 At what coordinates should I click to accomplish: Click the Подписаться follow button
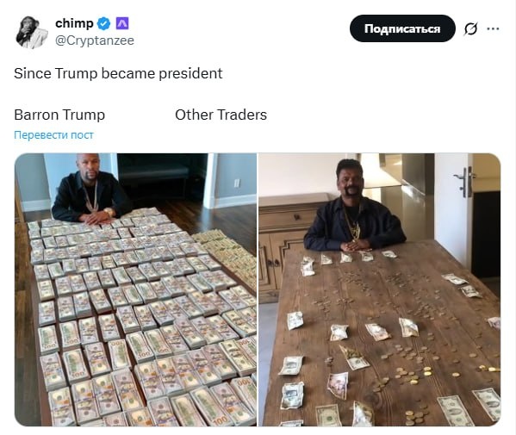tap(402, 28)
